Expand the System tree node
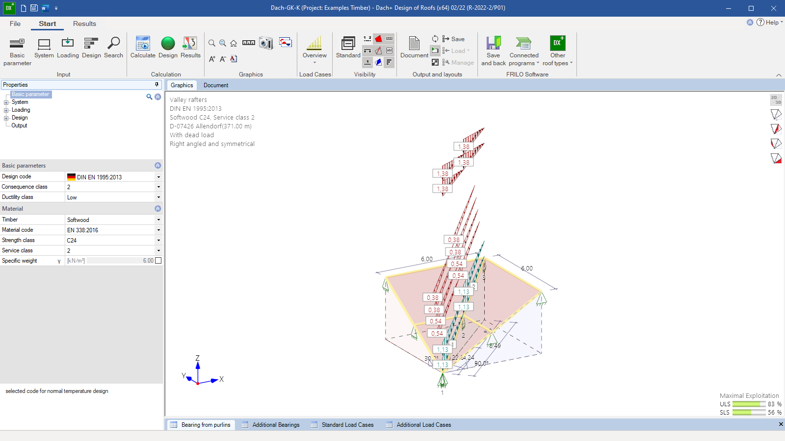This screenshot has height=441, width=785. (6, 102)
